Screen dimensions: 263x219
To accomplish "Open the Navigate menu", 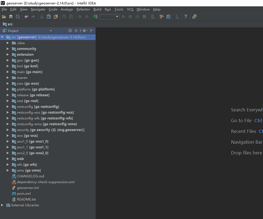I will 38,9.
